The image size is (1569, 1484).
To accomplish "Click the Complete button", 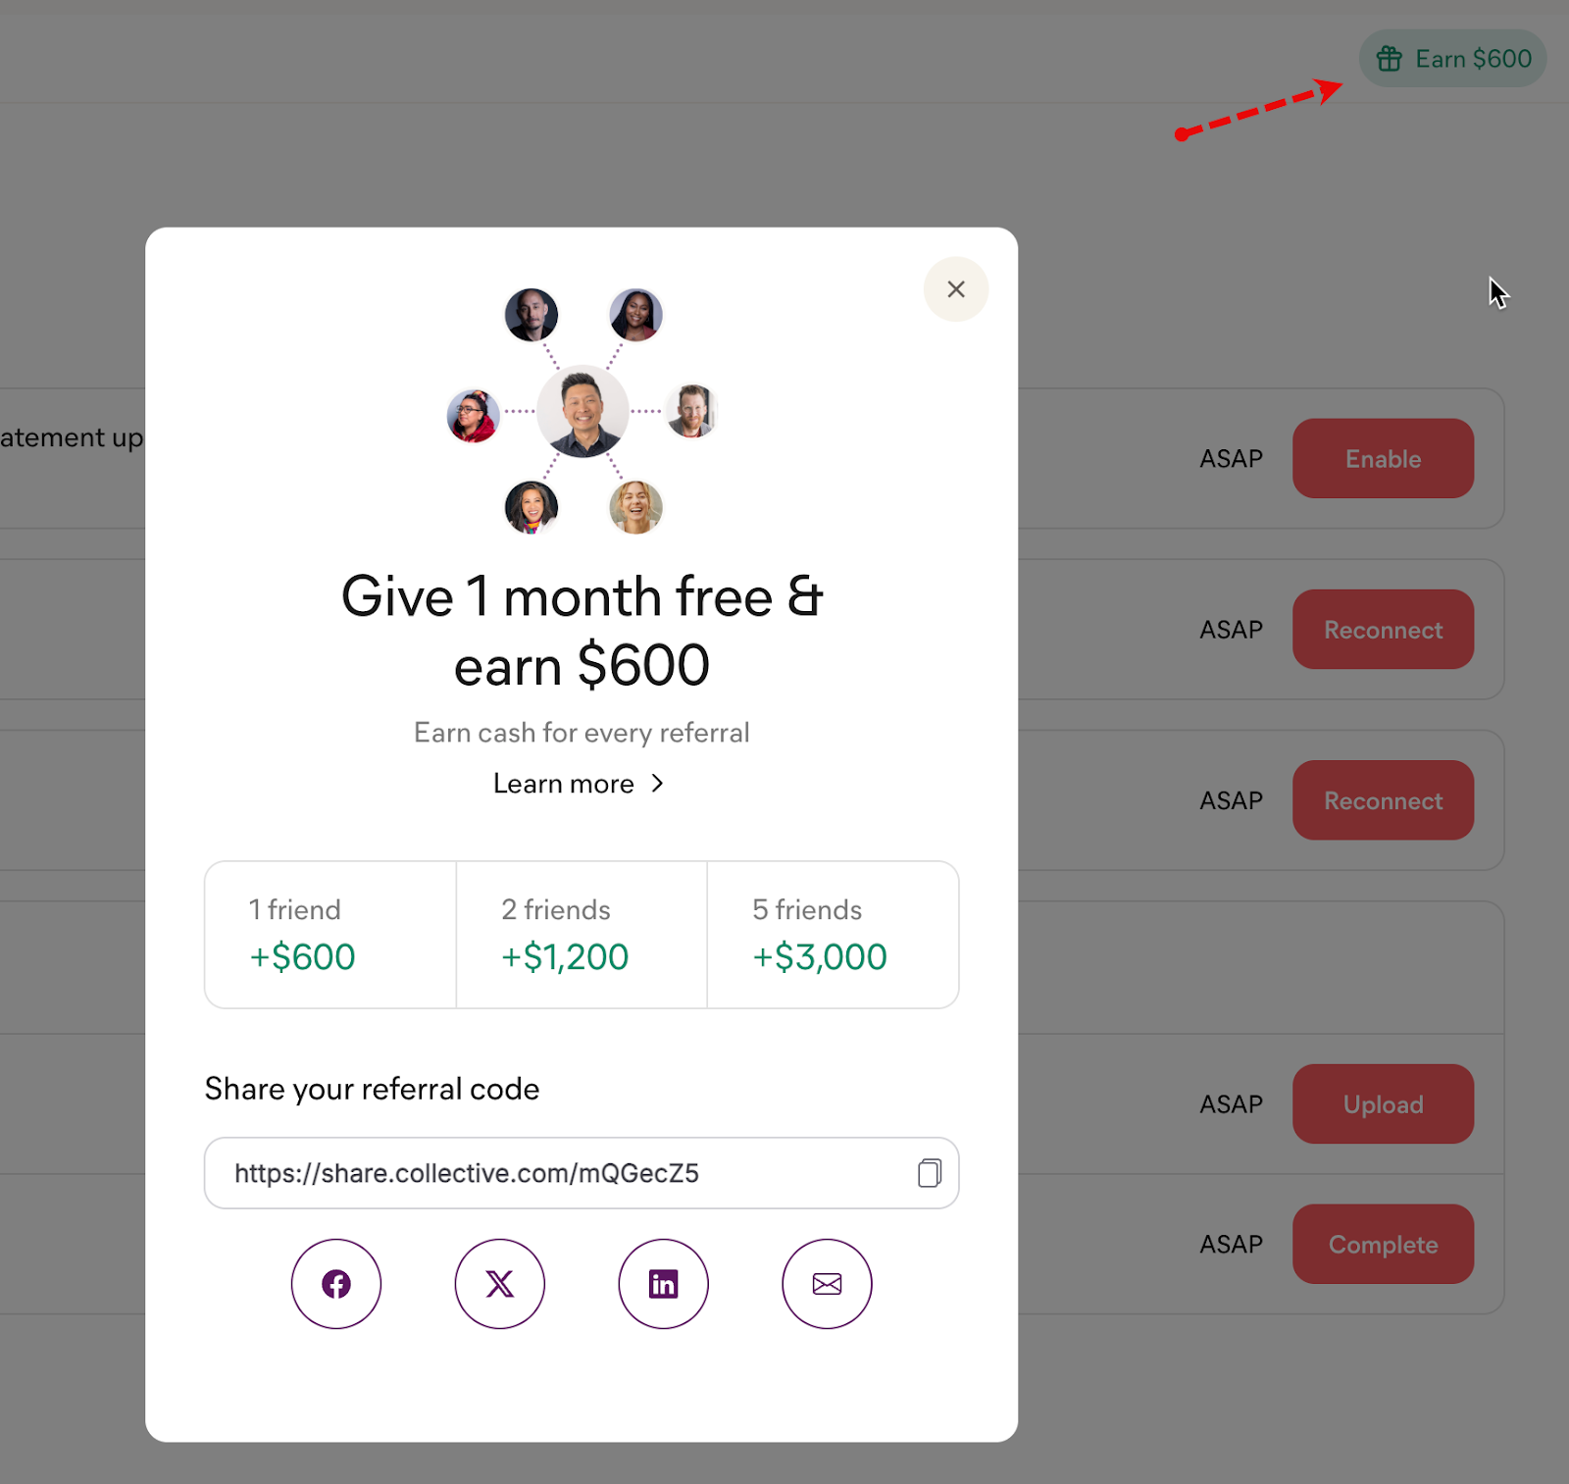I will click(1383, 1244).
